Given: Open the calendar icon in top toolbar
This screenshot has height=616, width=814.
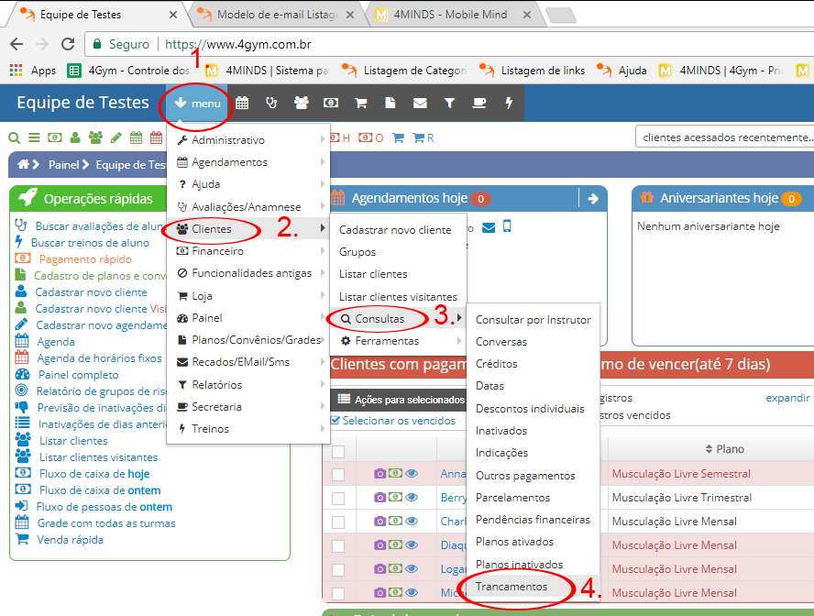Looking at the screenshot, I should tap(242, 104).
